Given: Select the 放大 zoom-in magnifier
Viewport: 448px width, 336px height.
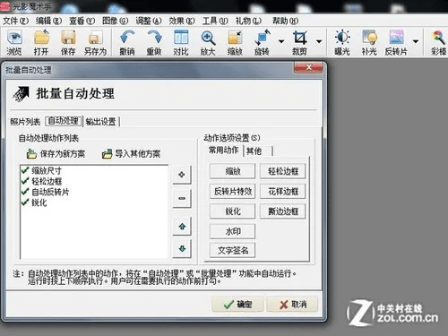Looking at the screenshot, I should coord(208,43).
